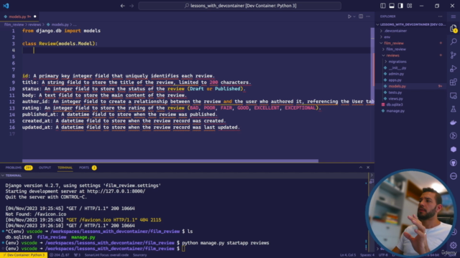Go forward with the navigation arrow
Screen dimensions: 460x258
point(132,6)
